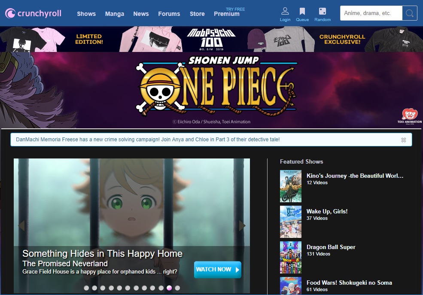Click 37 Videos under Wake Up, Girls!
This screenshot has height=295, width=423.
point(317,219)
